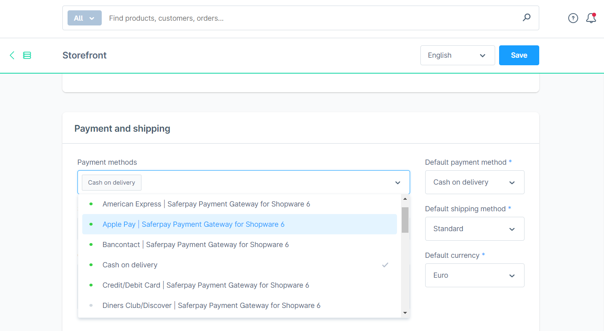Pick Diners Club/Discover Saferpay entry
The height and width of the screenshot is (331, 604).
[211, 306]
